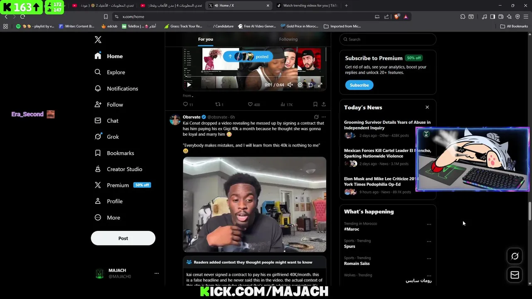Open More menu in the sidebar
Image resolution: width=532 pixels, height=299 pixels.
pyautogui.click(x=107, y=218)
